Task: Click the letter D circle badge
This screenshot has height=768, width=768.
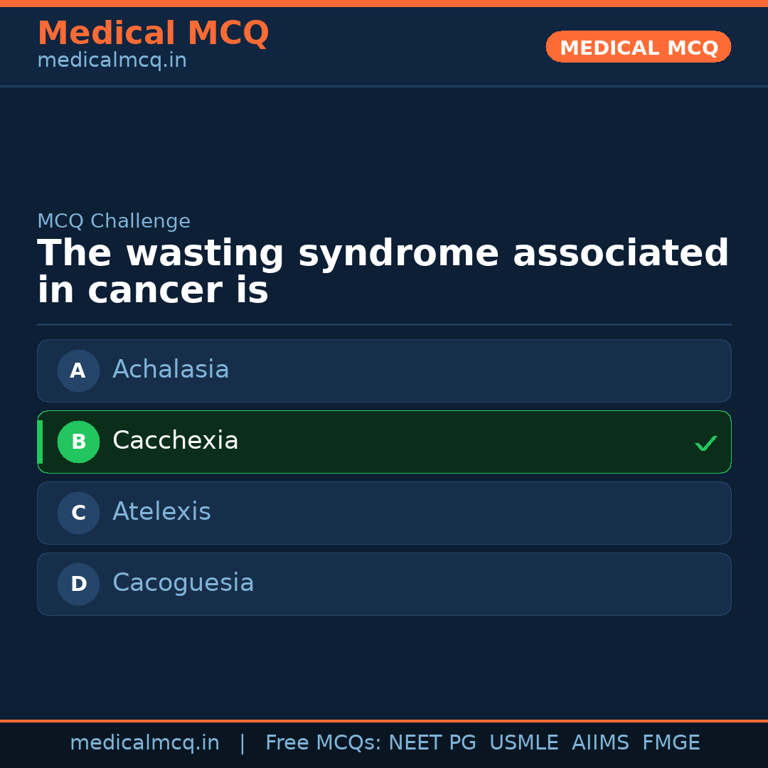Action: coord(78,584)
